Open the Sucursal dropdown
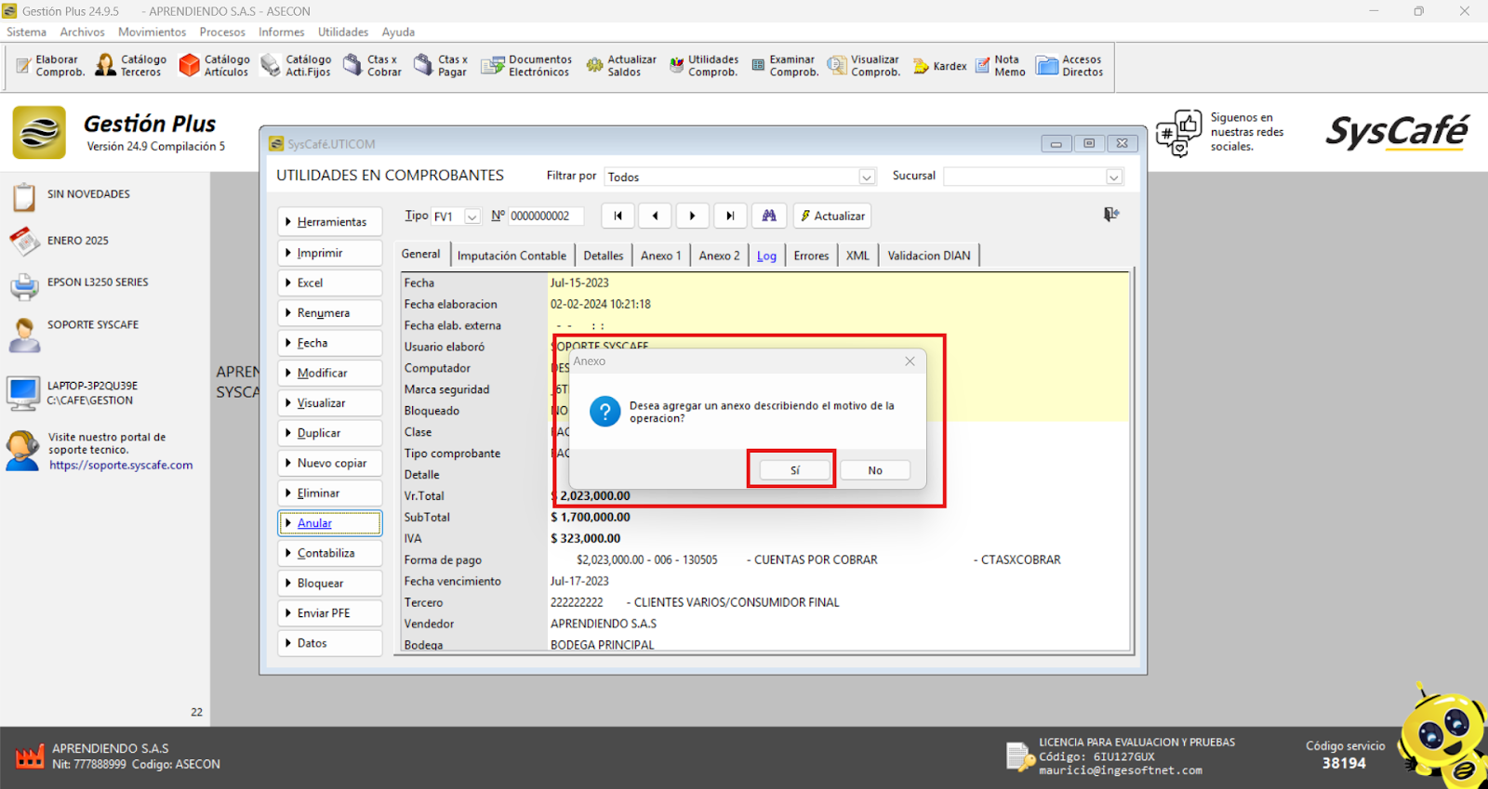The image size is (1488, 789). (1113, 178)
